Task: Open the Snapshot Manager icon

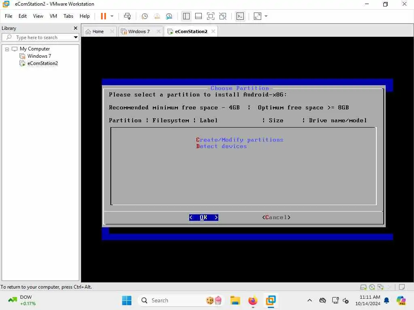Action: (169, 16)
